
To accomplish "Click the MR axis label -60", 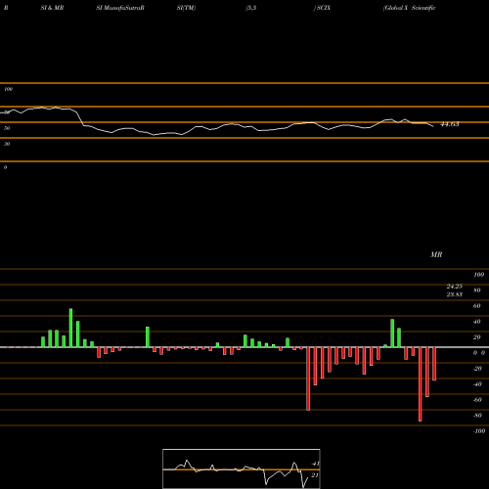I will pyautogui.click(x=477, y=400).
